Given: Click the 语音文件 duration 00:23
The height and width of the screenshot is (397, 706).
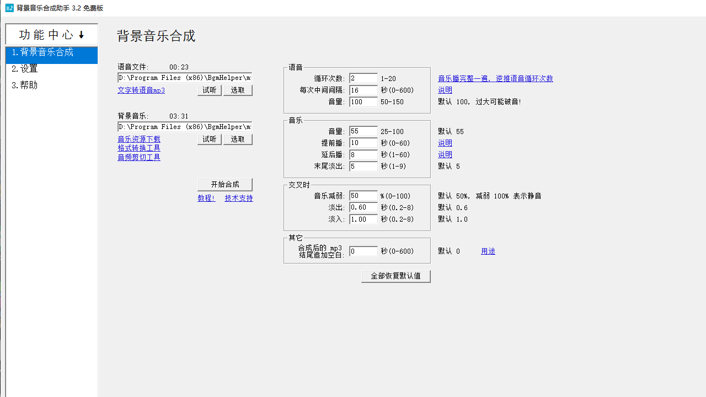Looking at the screenshot, I should click(179, 67).
